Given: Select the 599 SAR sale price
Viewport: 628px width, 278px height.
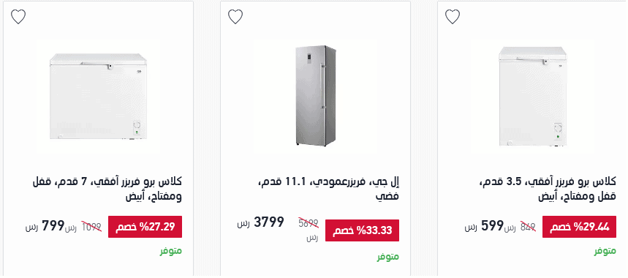Looking at the screenshot, I should pos(484,226).
